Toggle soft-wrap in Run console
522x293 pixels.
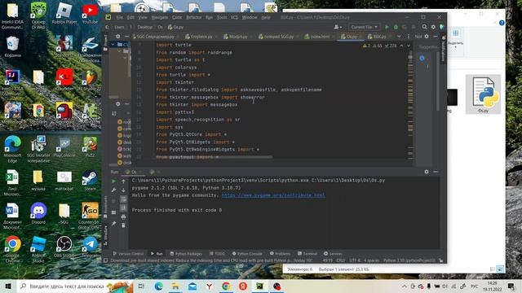[x=123, y=199]
